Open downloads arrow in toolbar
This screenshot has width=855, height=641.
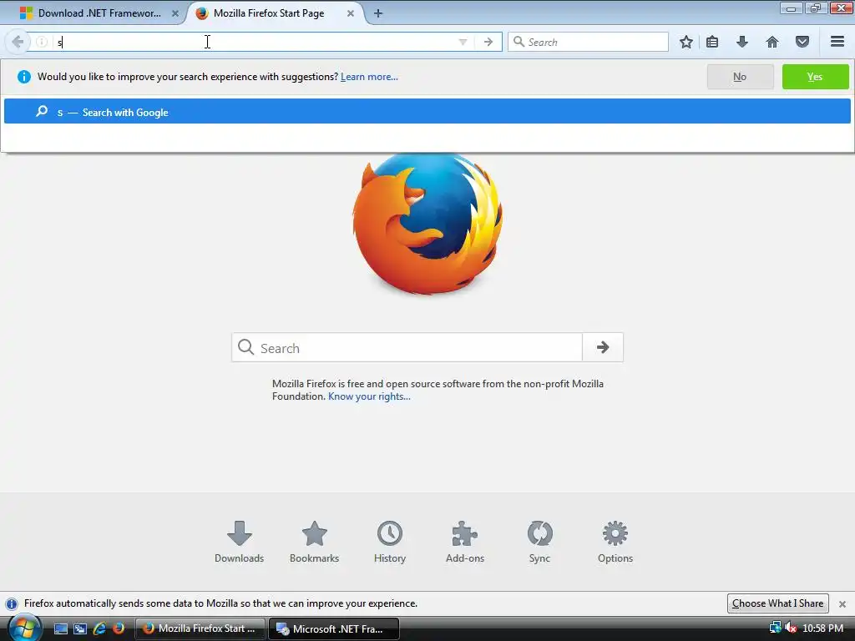coord(742,42)
